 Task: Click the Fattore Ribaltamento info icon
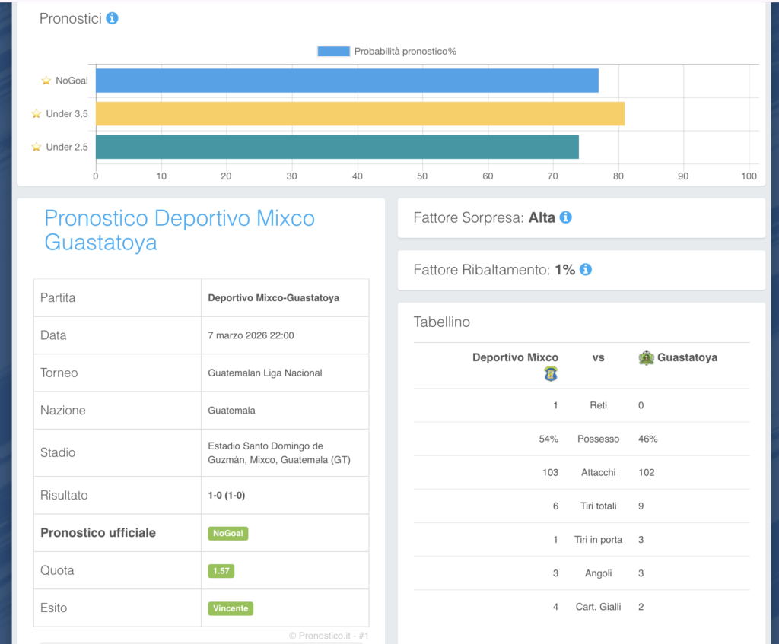pos(586,269)
